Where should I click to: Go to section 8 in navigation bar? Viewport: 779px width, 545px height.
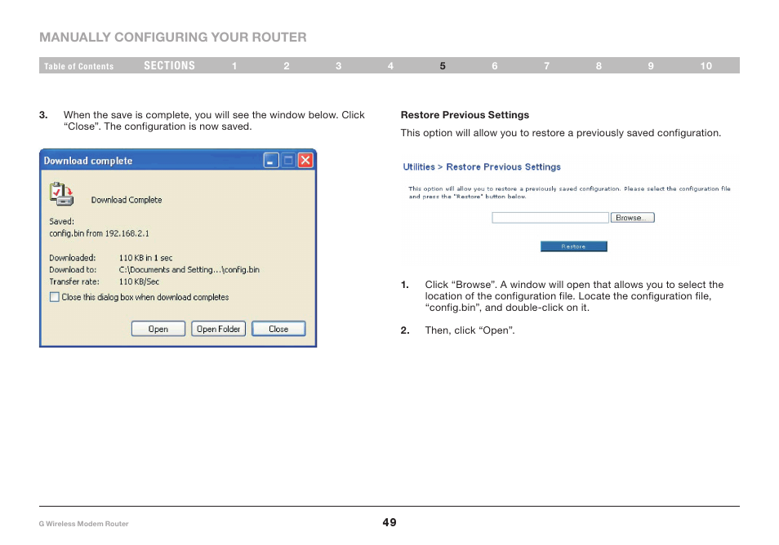599,66
